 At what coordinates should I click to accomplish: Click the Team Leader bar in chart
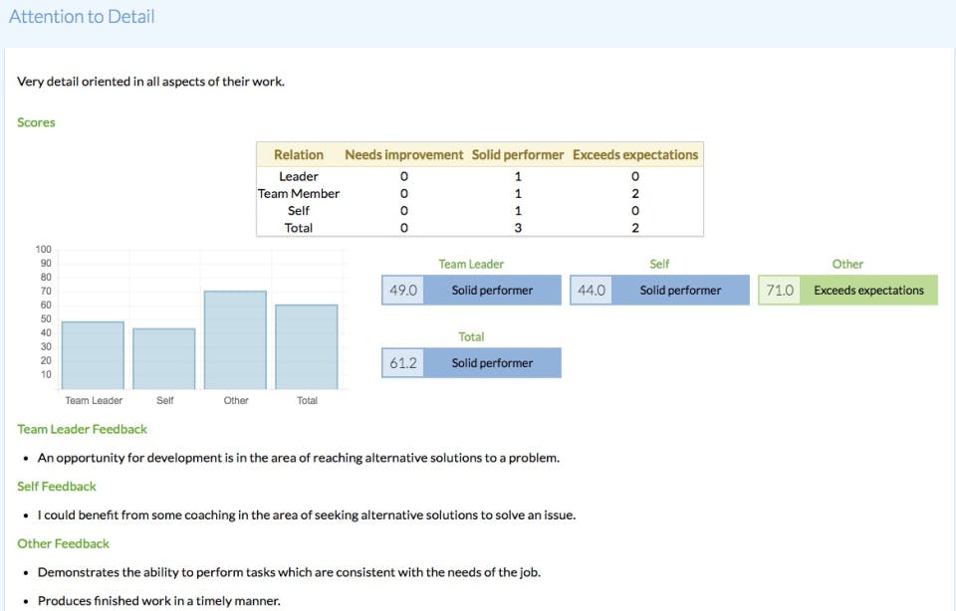tap(93, 355)
